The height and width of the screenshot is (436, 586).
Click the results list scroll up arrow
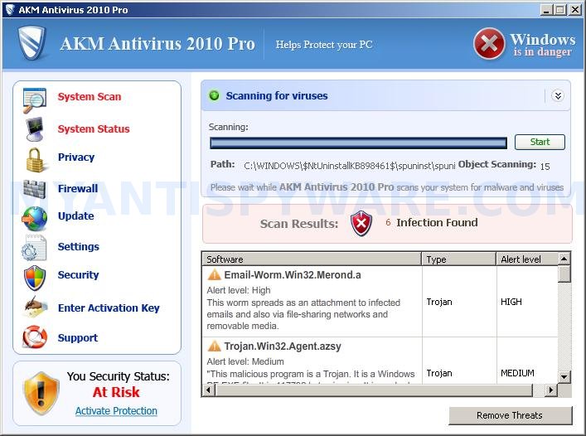coord(564,259)
